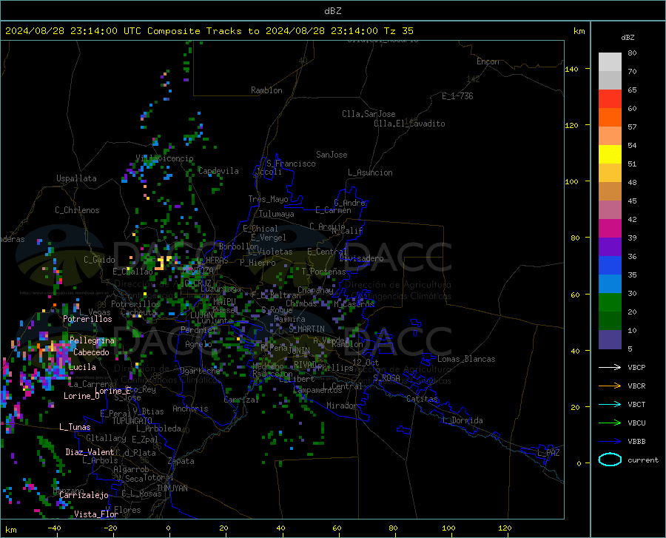This screenshot has height=538, width=666.
Task: Click the 'C_Chilenos' map label
Action: click(x=77, y=210)
